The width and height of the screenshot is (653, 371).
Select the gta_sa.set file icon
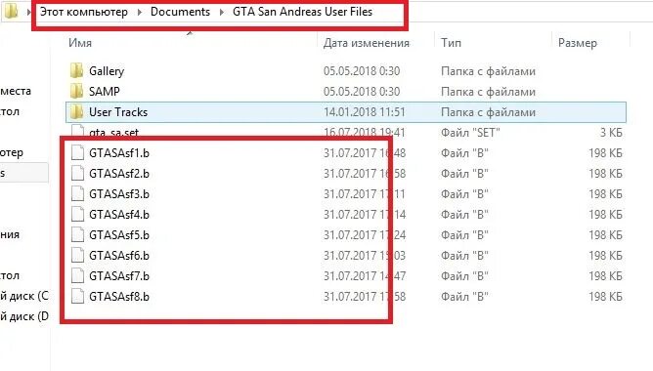[x=77, y=131]
